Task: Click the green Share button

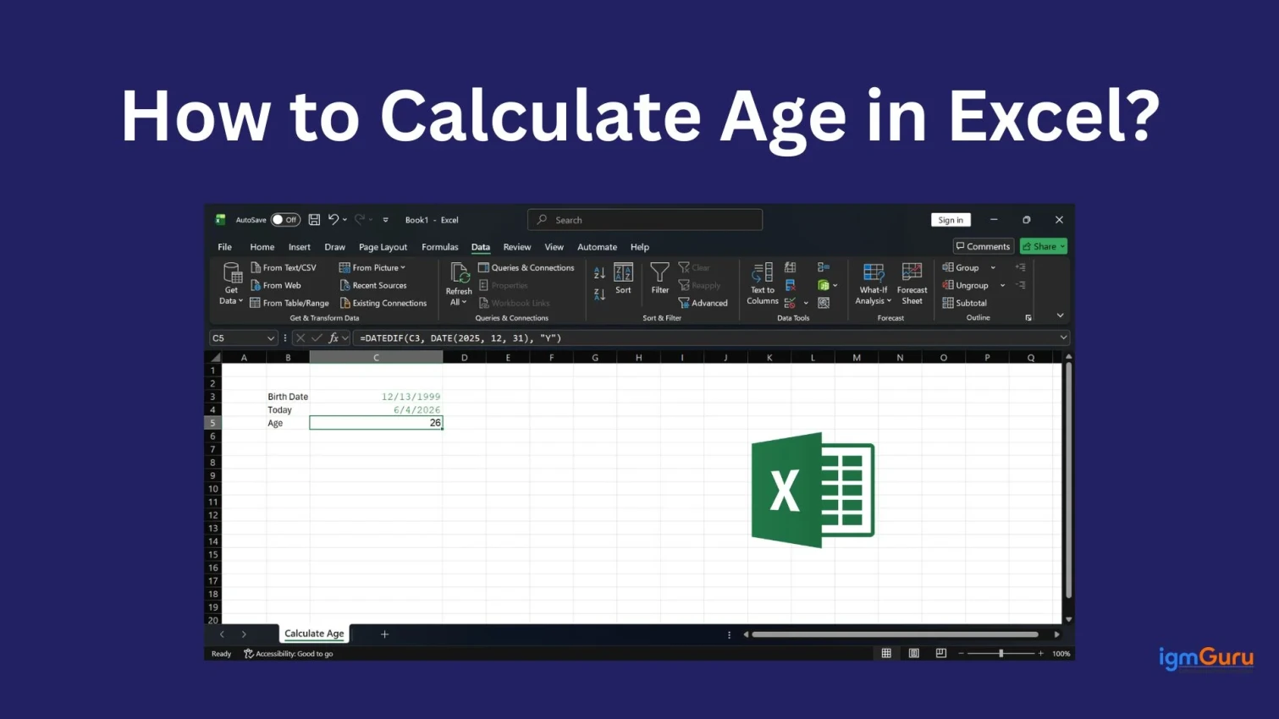Action: click(1043, 246)
